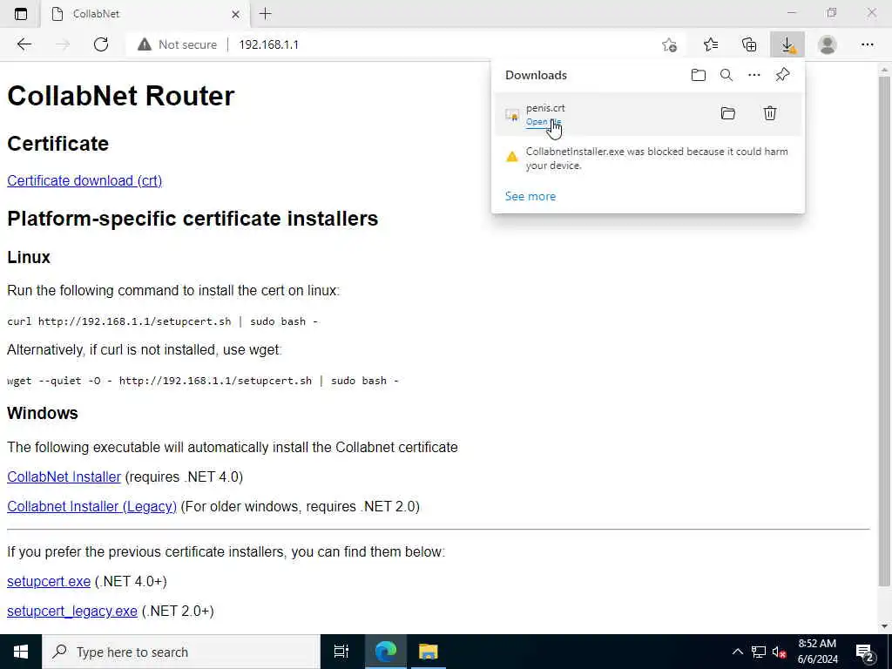Click Open file under penis.crt
The height and width of the screenshot is (669, 892).
tap(544, 122)
